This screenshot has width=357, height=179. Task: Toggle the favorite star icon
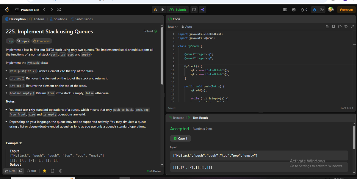(x=44, y=171)
